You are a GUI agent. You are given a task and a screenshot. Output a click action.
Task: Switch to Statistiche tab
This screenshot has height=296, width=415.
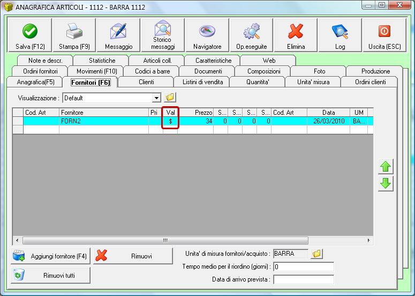[x=102, y=61]
